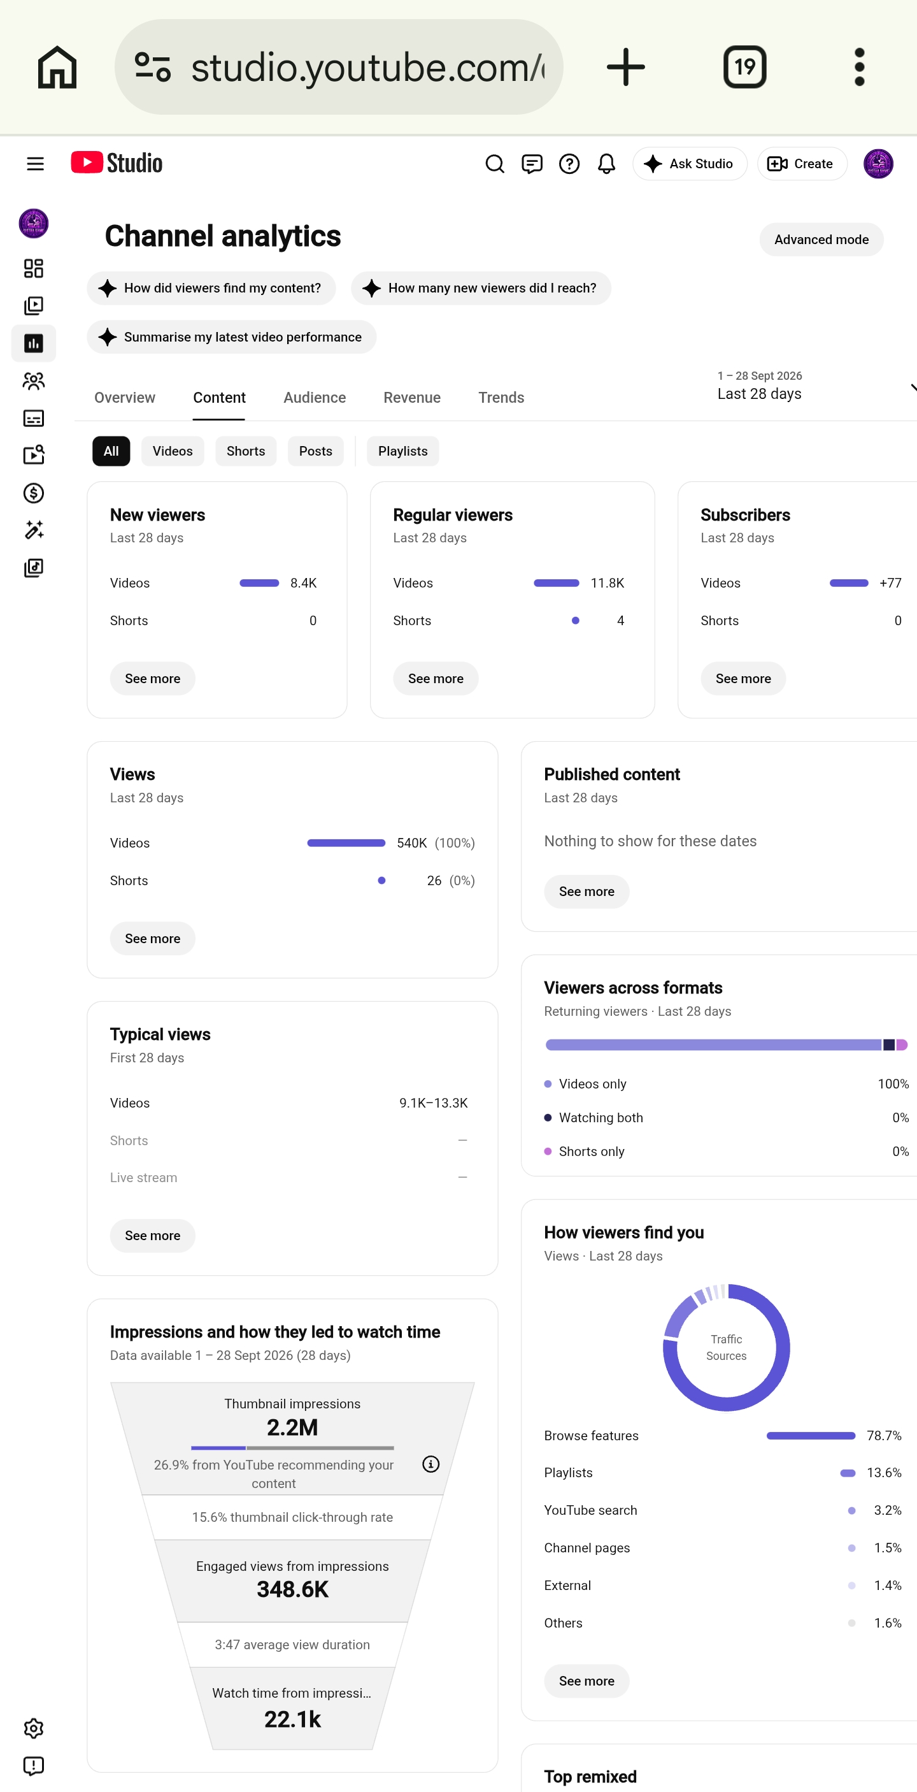Open a new browser tab

coord(626,67)
